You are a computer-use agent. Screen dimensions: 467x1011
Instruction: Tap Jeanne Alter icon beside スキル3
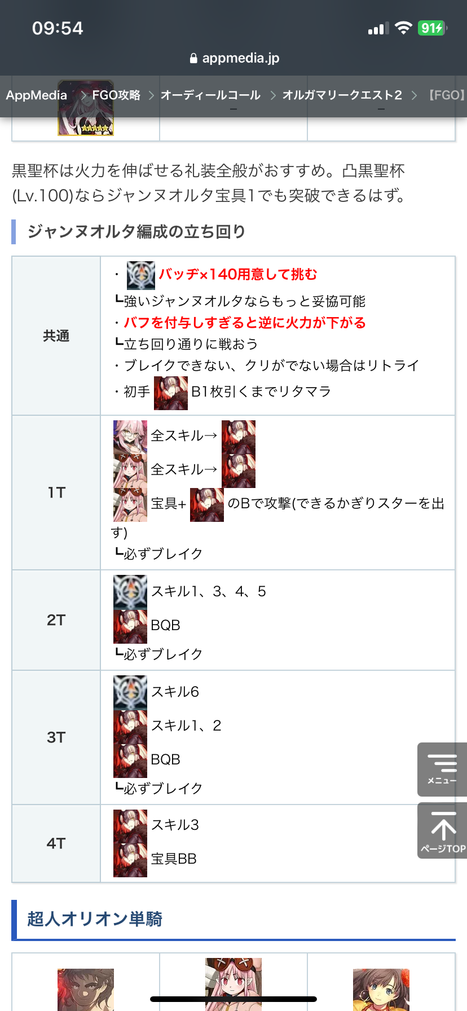click(130, 826)
